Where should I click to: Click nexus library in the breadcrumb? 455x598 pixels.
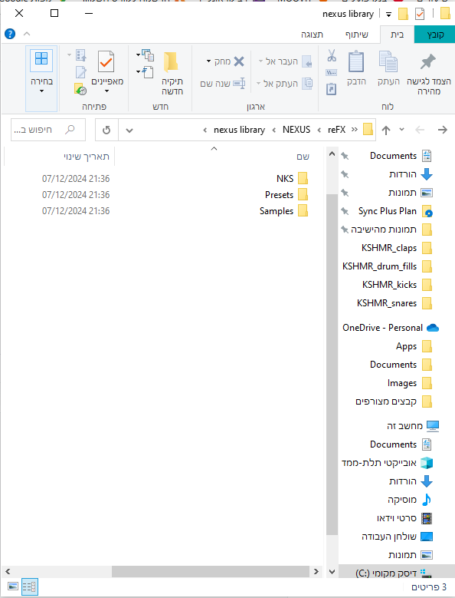coord(239,130)
